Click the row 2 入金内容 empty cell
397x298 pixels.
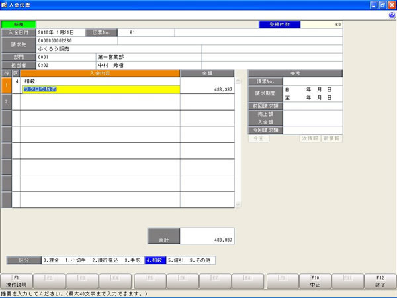point(100,102)
